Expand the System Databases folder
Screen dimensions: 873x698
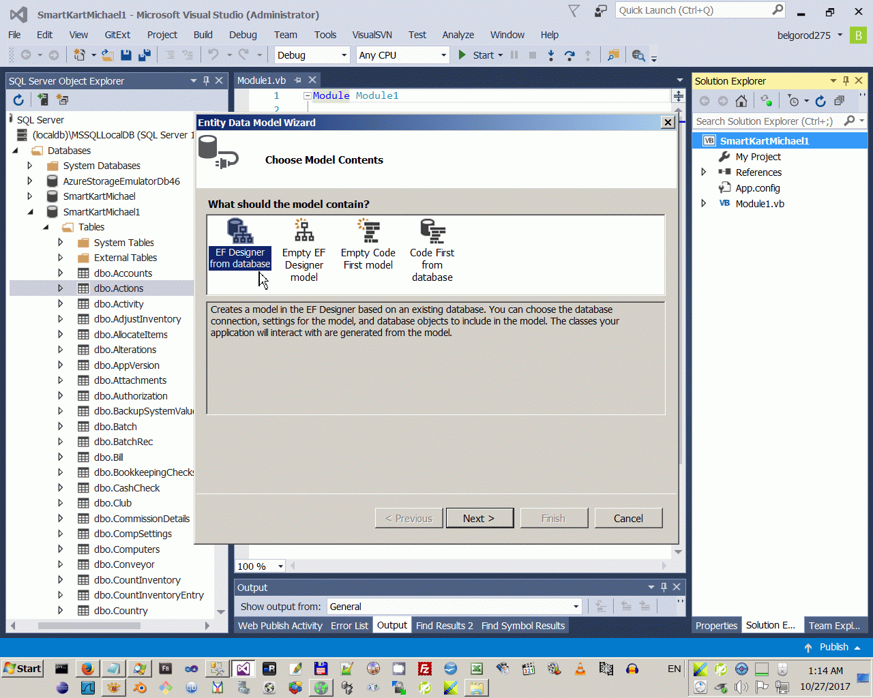(30, 165)
